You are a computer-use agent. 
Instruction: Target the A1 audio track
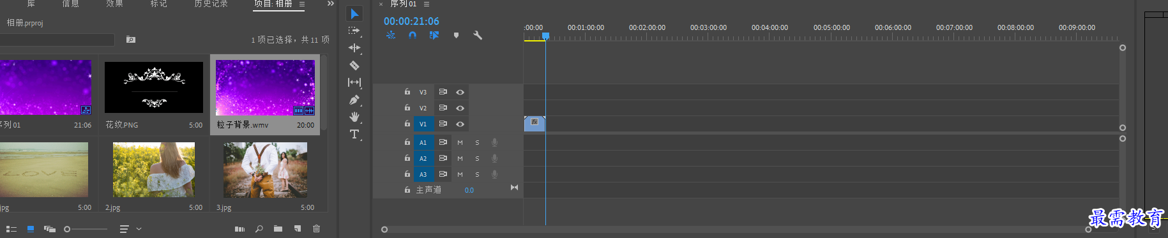423,143
